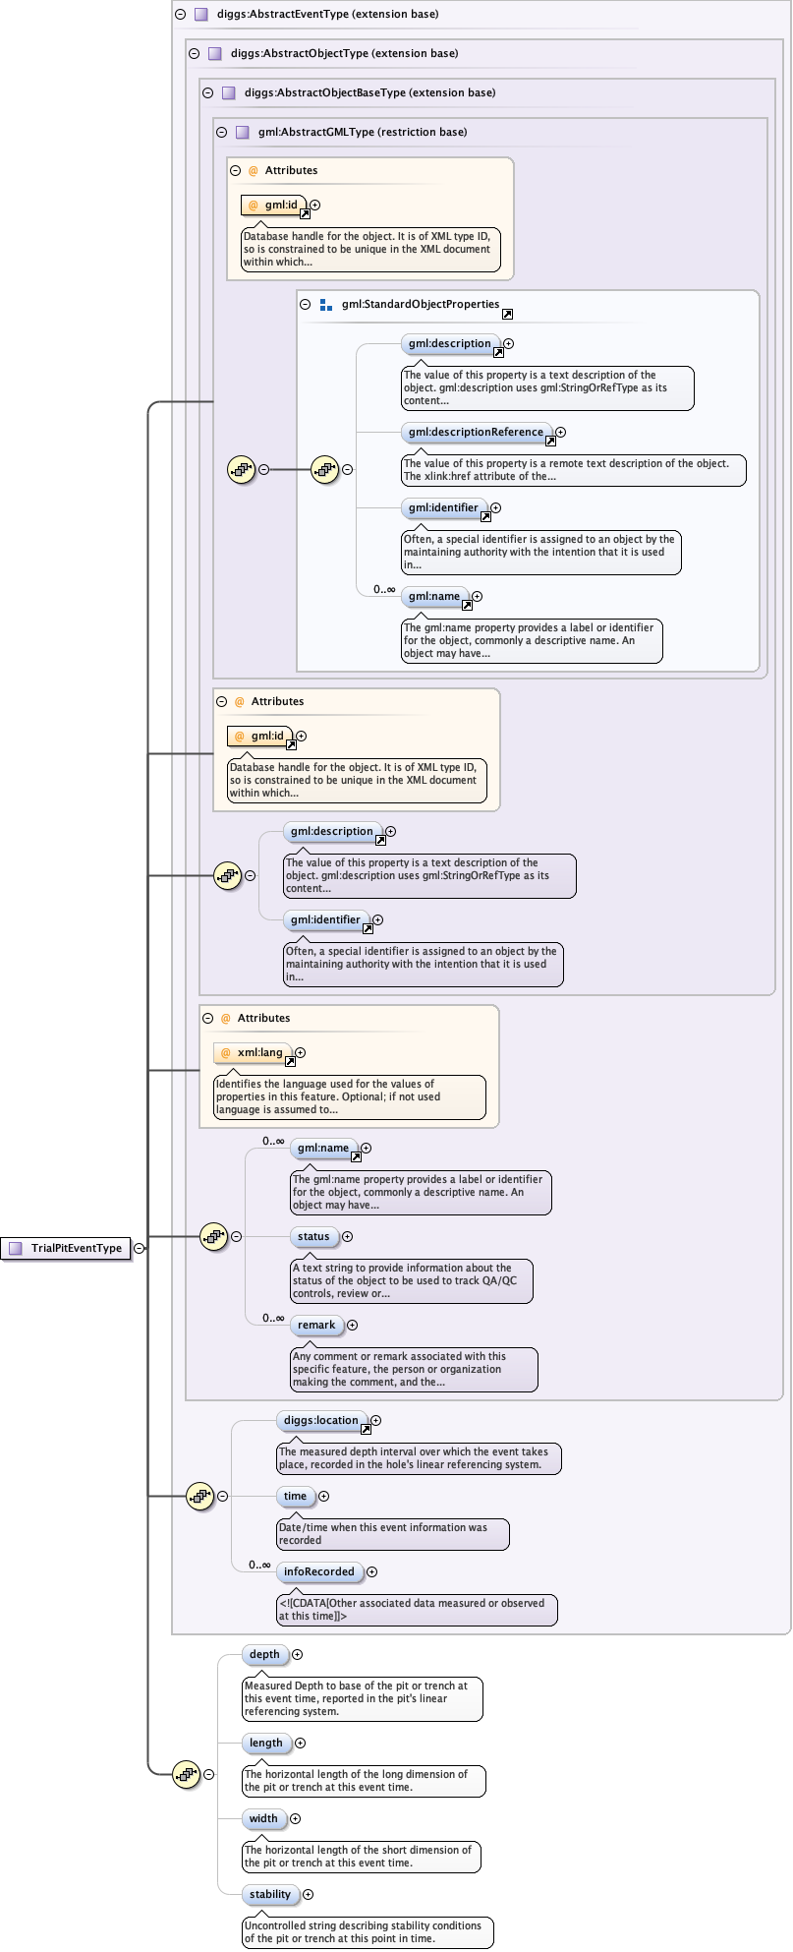This screenshot has width=793, height=1952.
Task: Click the sequence icon next to diggs:location
Action: [199, 1496]
